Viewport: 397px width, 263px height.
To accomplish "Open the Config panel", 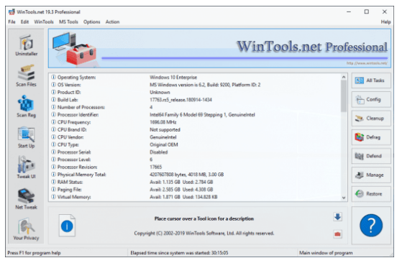I will [x=371, y=99].
